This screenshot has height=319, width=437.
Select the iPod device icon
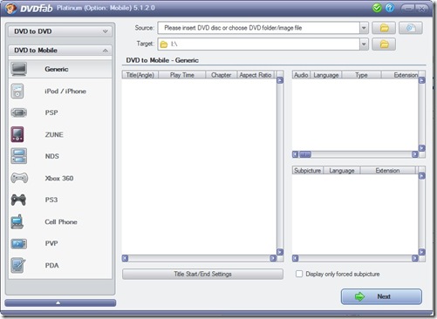tap(17, 91)
